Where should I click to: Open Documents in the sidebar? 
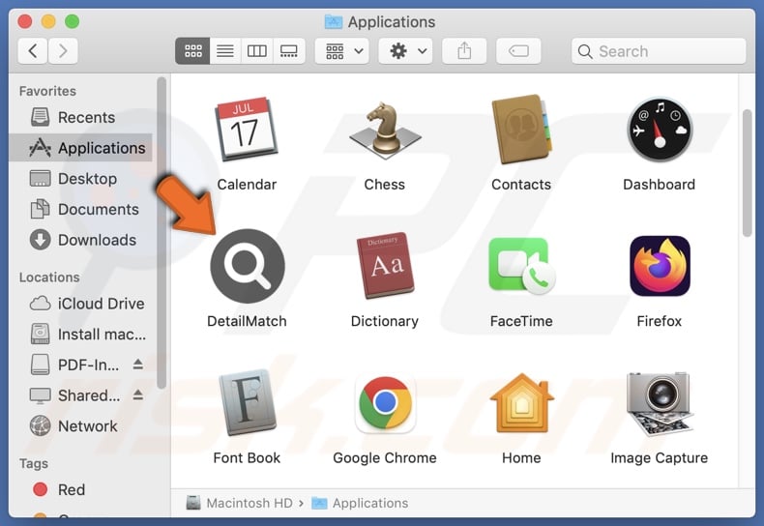tap(81, 209)
